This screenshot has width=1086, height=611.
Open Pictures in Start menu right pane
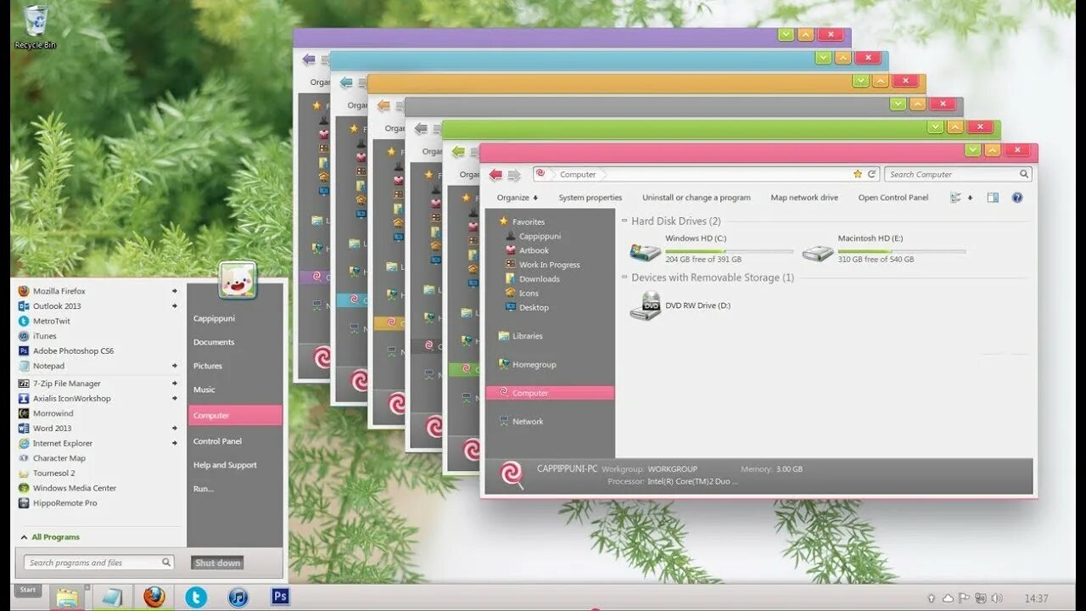[x=208, y=366]
